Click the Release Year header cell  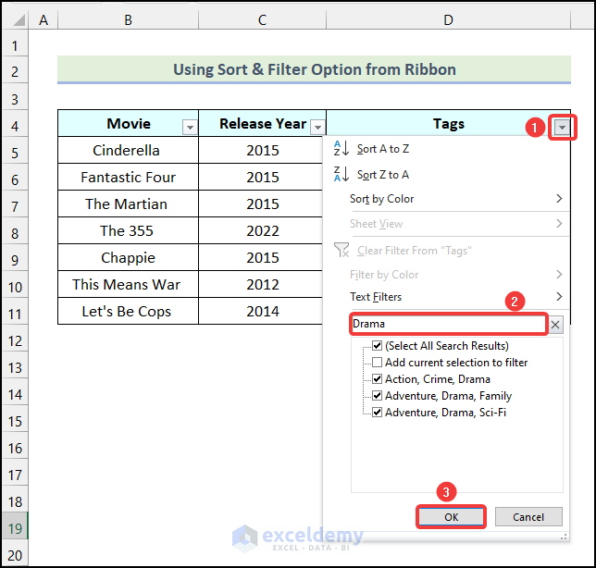pyautogui.click(x=262, y=123)
